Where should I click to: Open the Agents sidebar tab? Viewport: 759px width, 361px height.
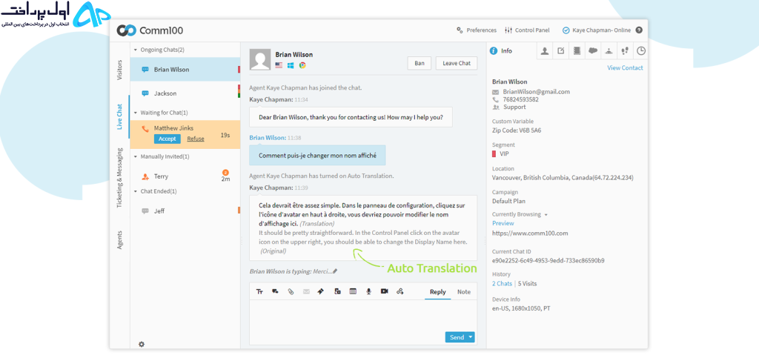click(119, 239)
